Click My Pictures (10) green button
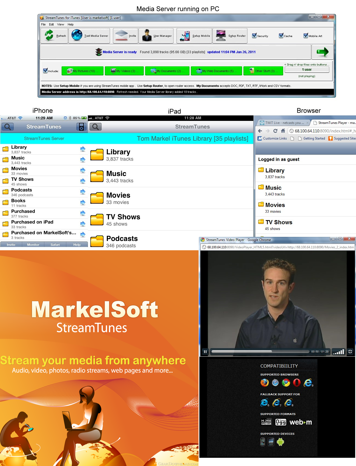 point(83,71)
